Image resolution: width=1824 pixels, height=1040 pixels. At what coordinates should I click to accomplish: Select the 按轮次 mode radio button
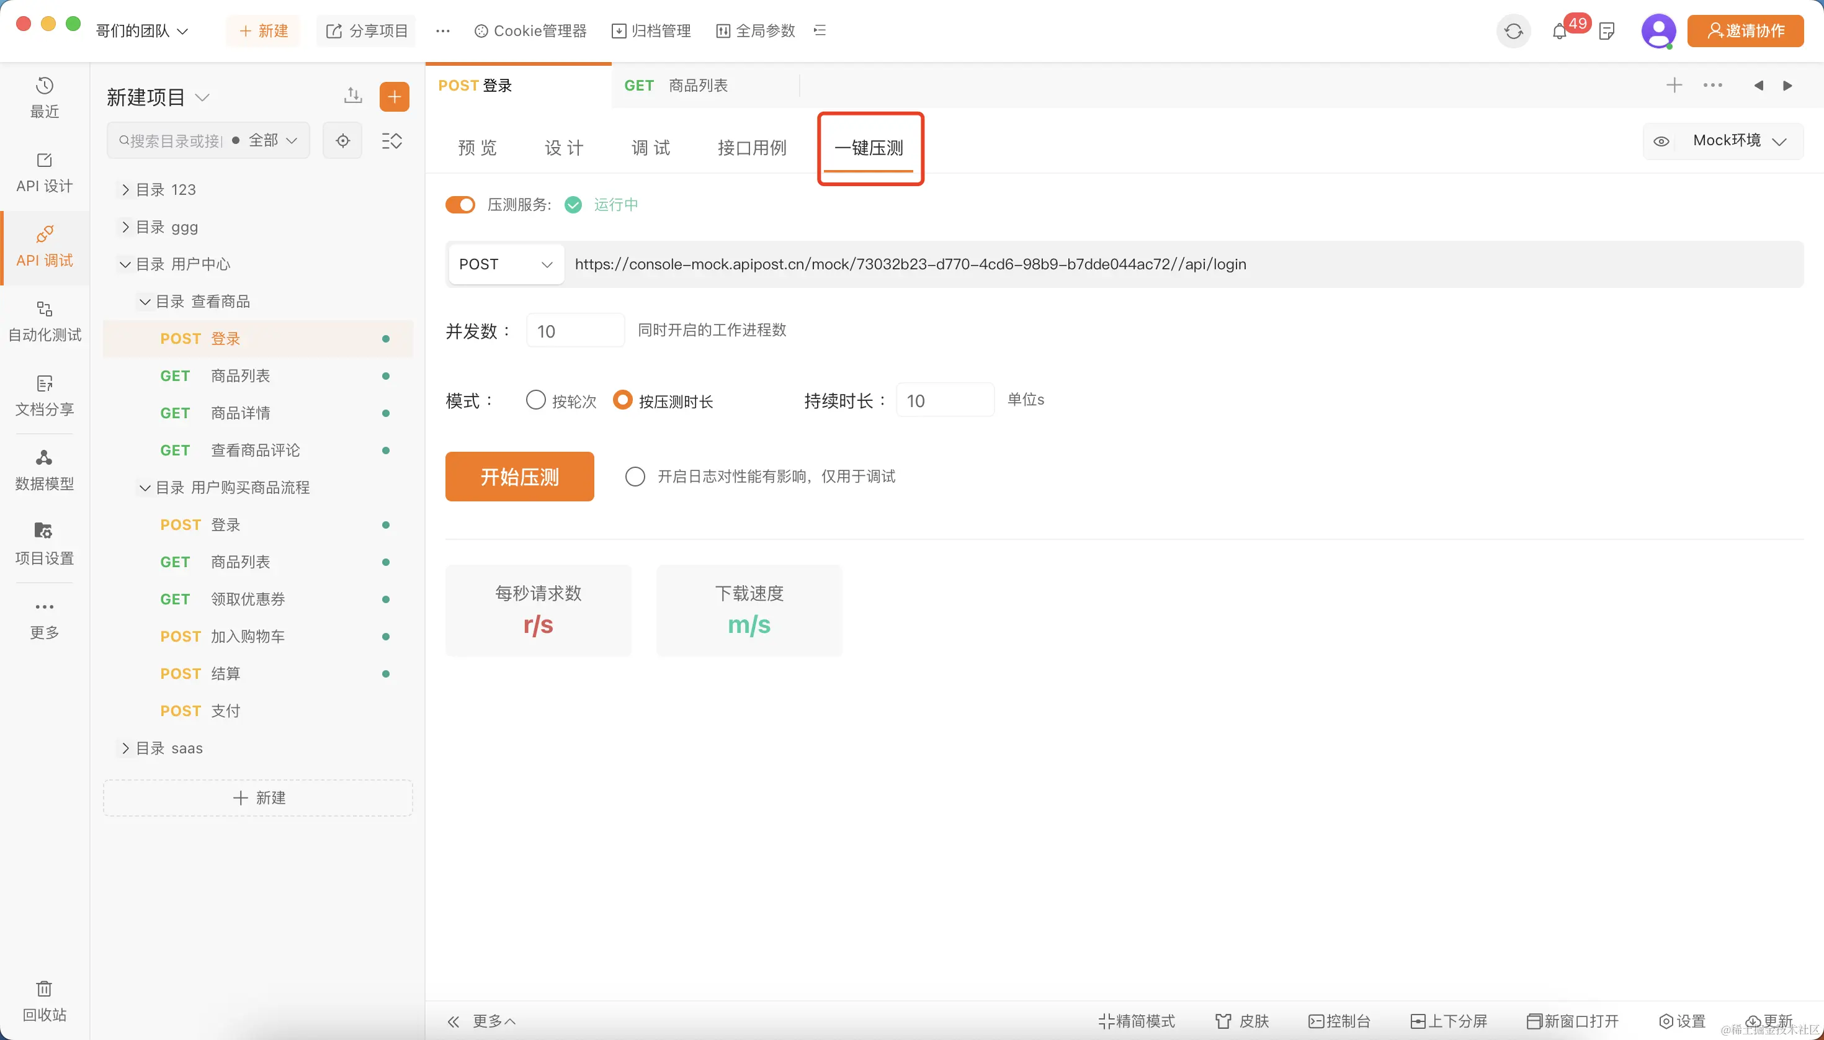[535, 400]
